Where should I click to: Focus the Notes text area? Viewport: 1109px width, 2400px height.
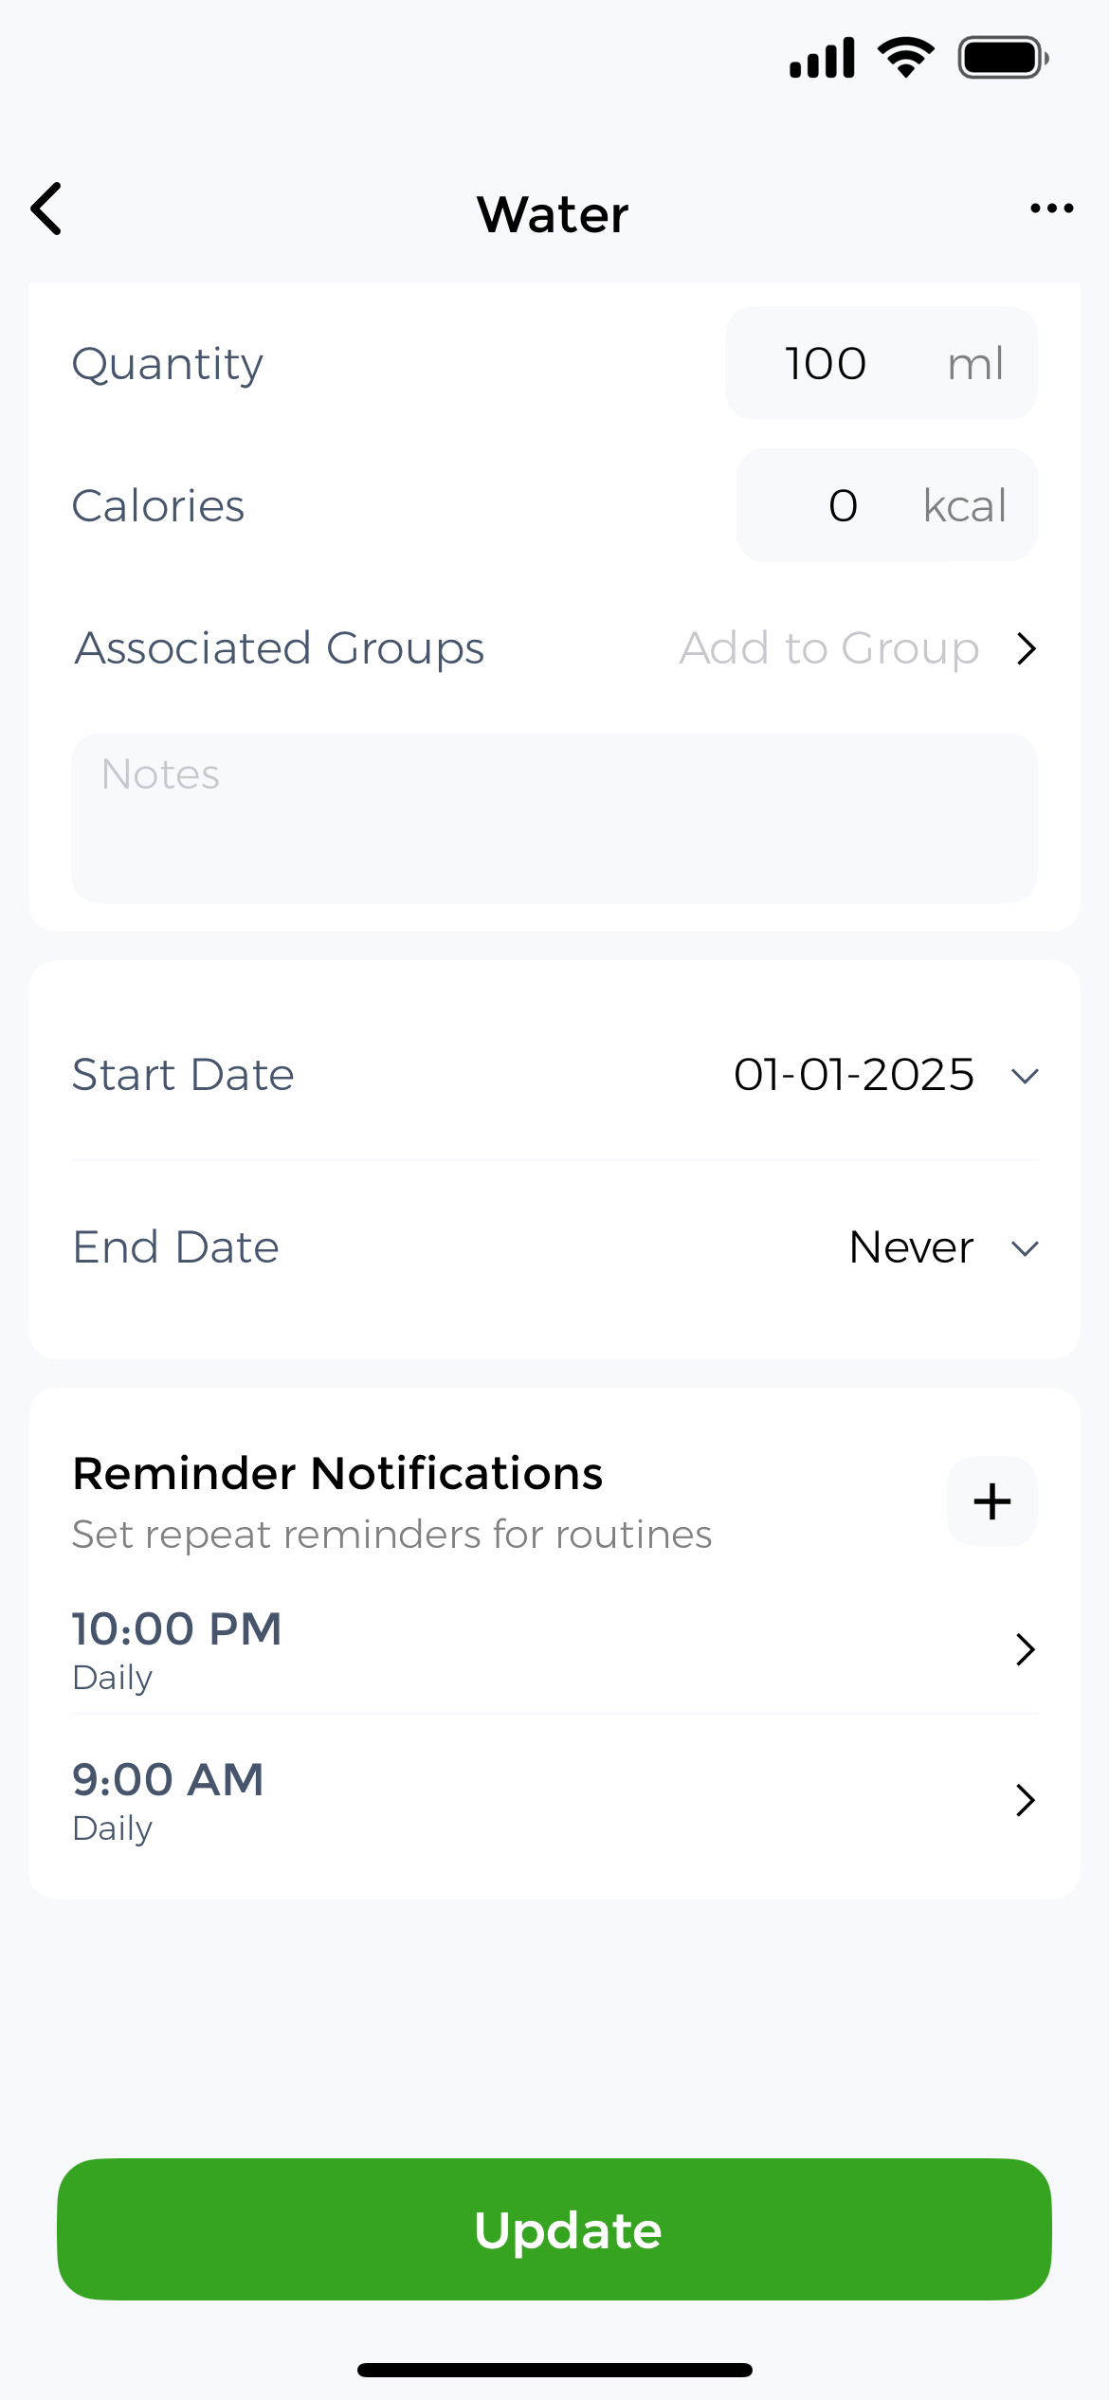tap(554, 817)
